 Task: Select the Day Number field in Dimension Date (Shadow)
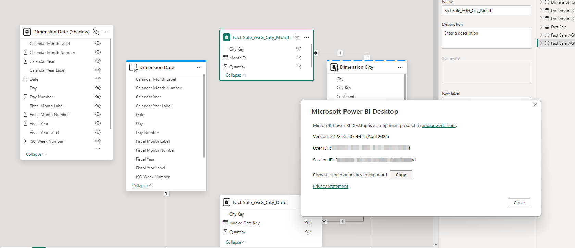(x=41, y=97)
